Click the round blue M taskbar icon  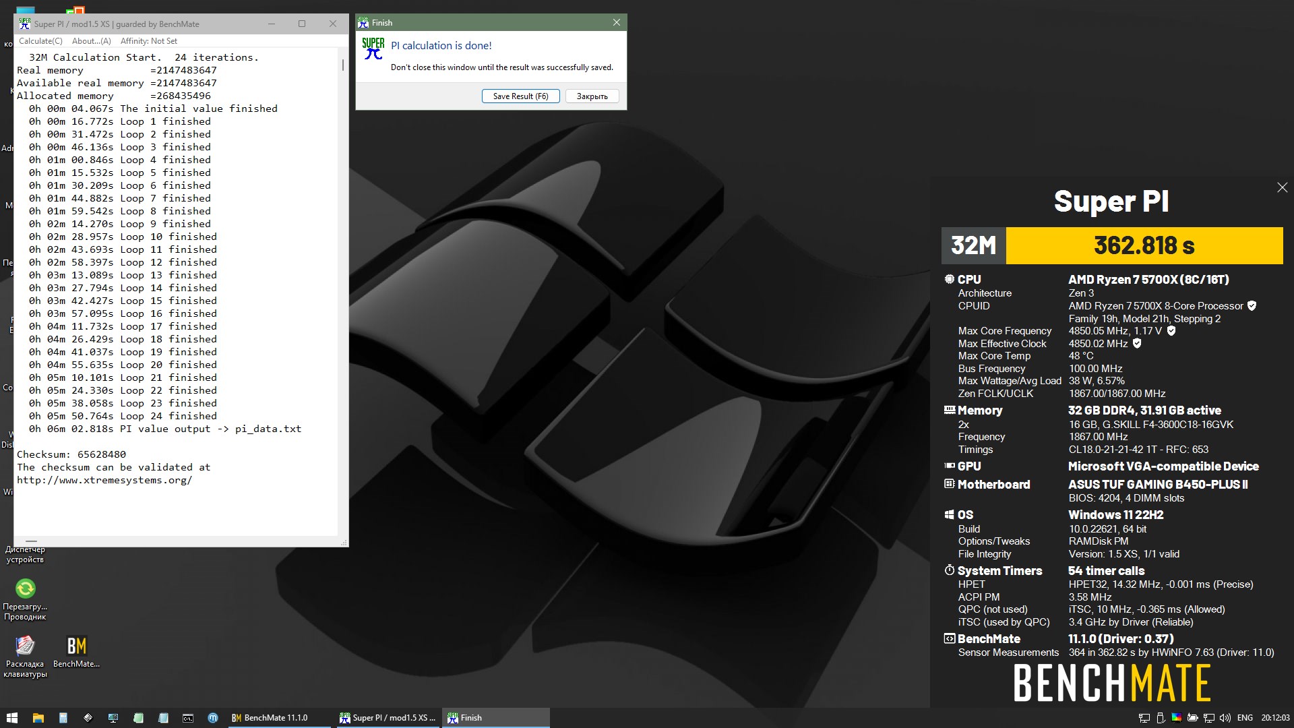(213, 718)
